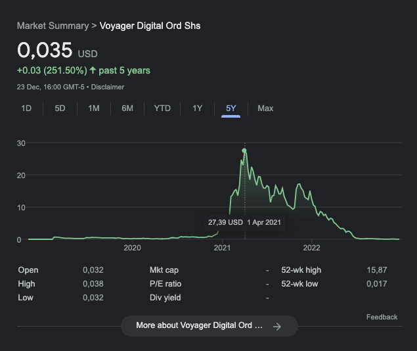
Task: Click the 52-wk low label
Action: pyautogui.click(x=299, y=284)
